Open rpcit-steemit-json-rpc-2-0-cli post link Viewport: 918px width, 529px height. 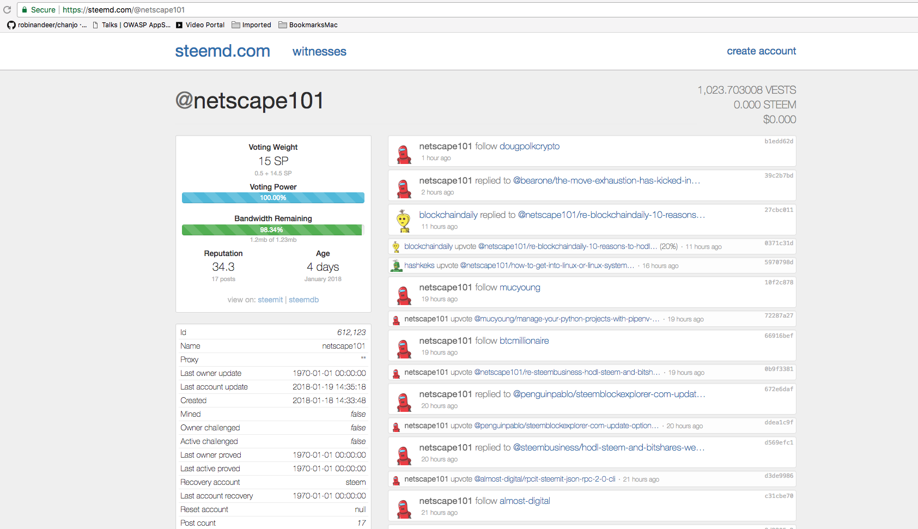coord(545,479)
